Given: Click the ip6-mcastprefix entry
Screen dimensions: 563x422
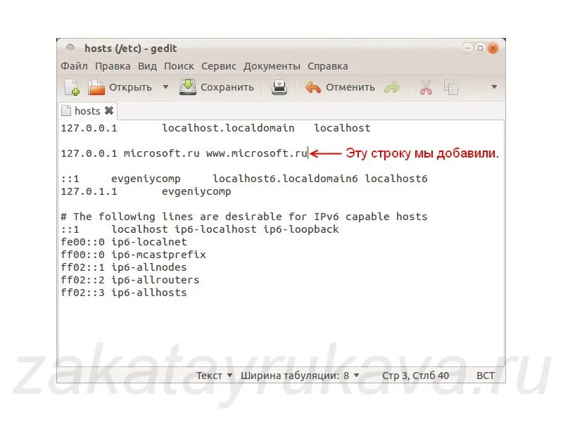Looking at the screenshot, I should coord(158,255).
